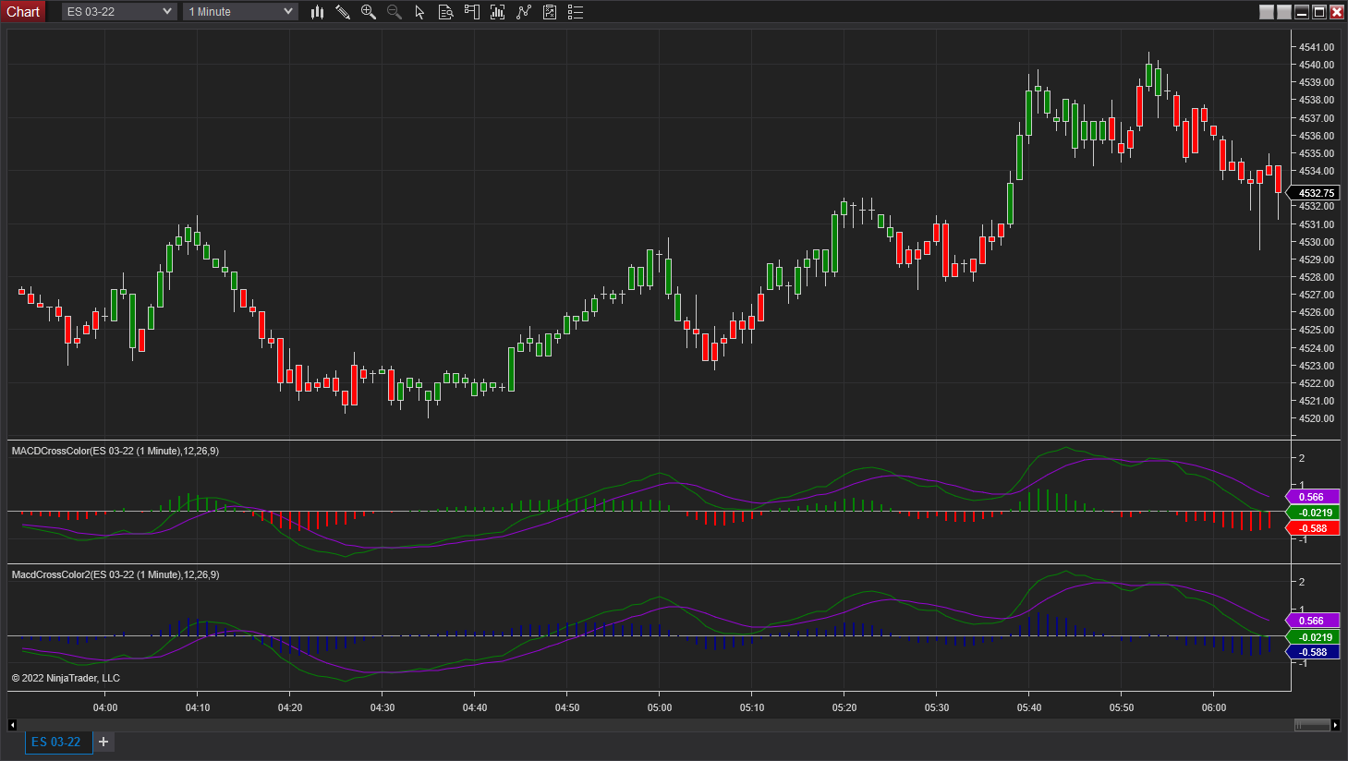Choose the cursor pointer tool

419,12
